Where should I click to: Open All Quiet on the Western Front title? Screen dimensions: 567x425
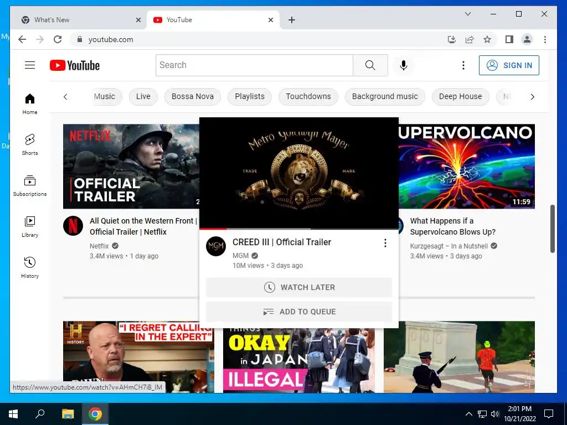click(143, 226)
